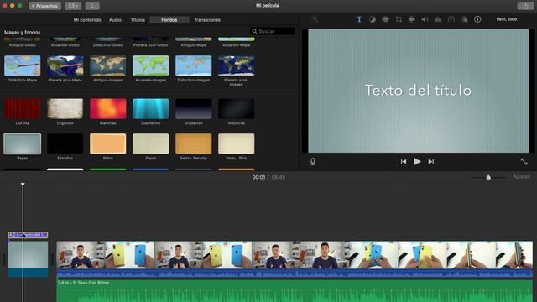Click the import media down-arrow button
The height and width of the screenshot is (302, 537).
coord(92,6)
